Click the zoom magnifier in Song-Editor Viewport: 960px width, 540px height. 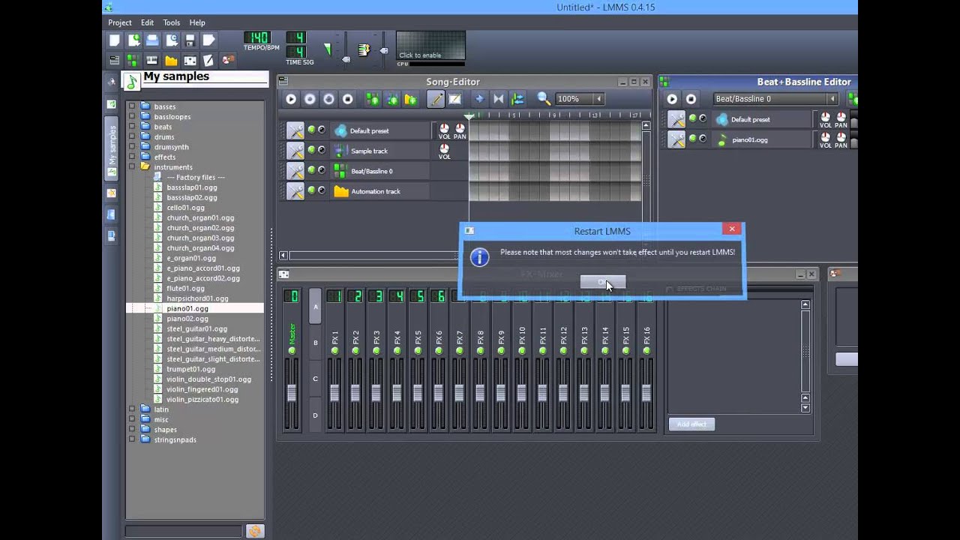pos(544,99)
